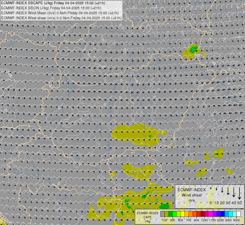Click the 'J/kg' unit in the CAPE legend
Screen dimensions: 245x225
point(147,221)
